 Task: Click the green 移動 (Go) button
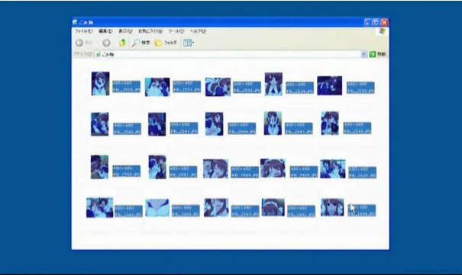(x=377, y=54)
